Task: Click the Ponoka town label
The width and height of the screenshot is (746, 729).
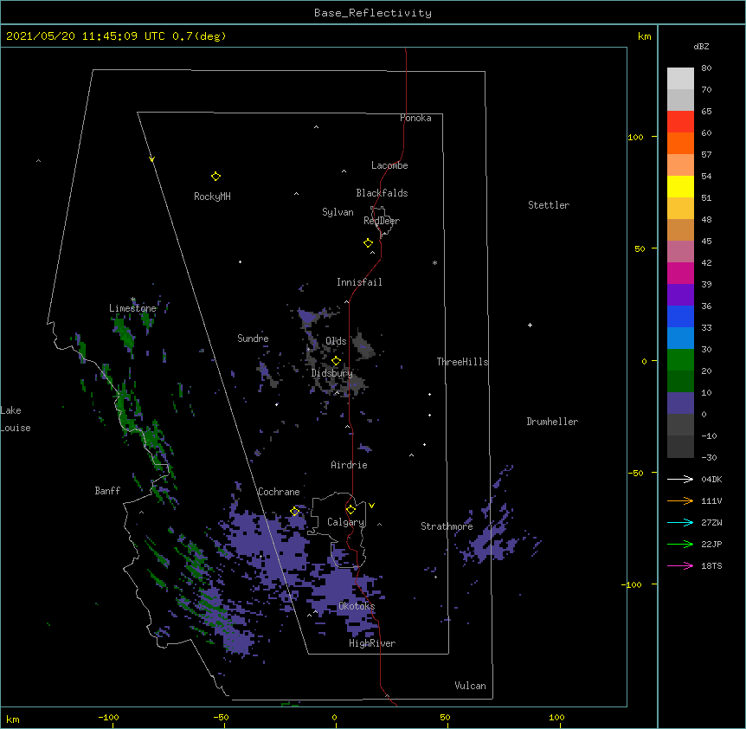Action: click(415, 118)
